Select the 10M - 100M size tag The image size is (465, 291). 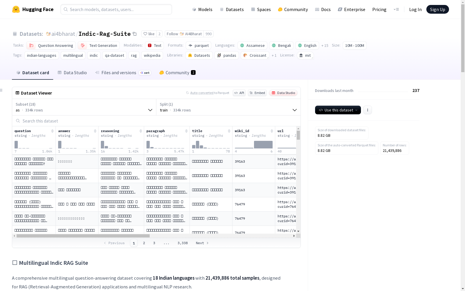pyautogui.click(x=355, y=45)
